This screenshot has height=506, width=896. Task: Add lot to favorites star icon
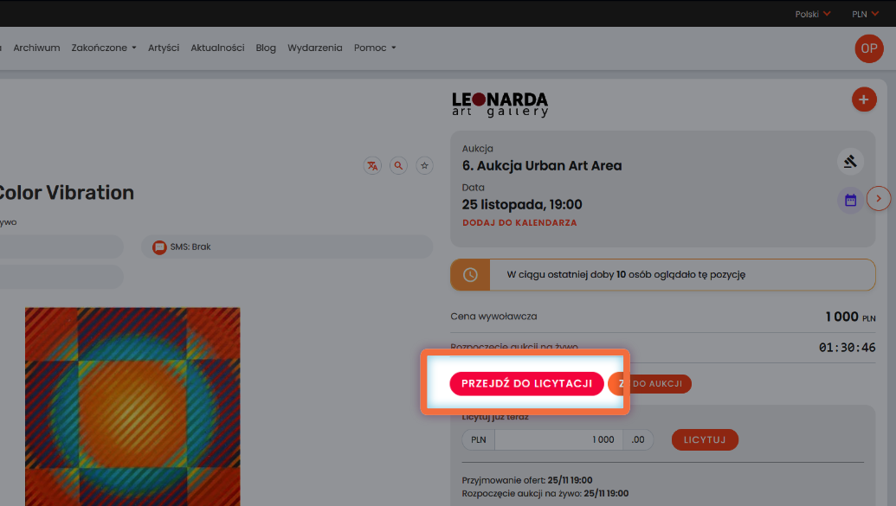(x=424, y=165)
